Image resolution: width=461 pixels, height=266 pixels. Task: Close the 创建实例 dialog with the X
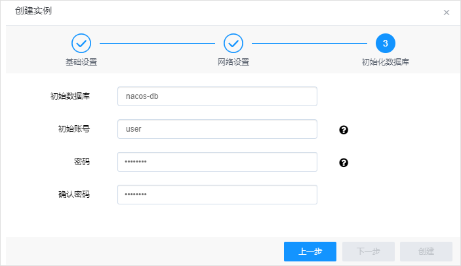click(x=447, y=12)
